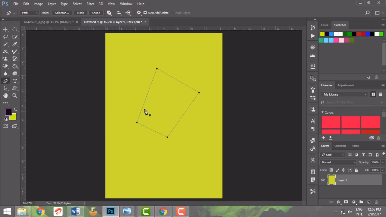This screenshot has height=217, width=386.
Task: Click the Add layer mask icon
Action: [x=346, y=202]
